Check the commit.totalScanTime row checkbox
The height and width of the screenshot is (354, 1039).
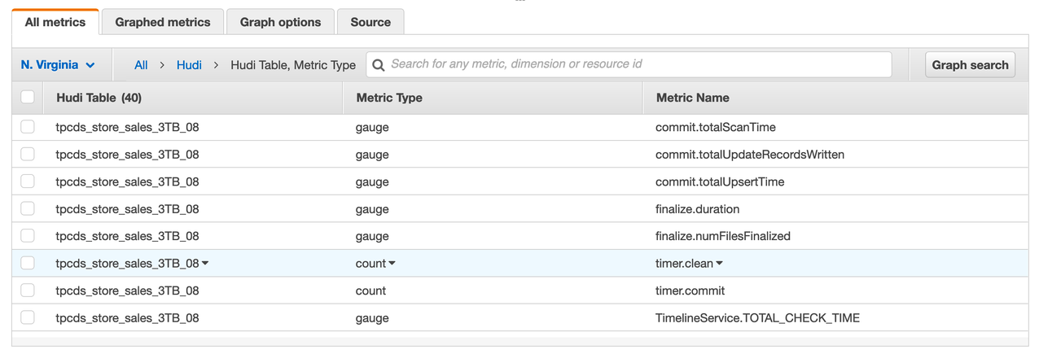coord(28,127)
